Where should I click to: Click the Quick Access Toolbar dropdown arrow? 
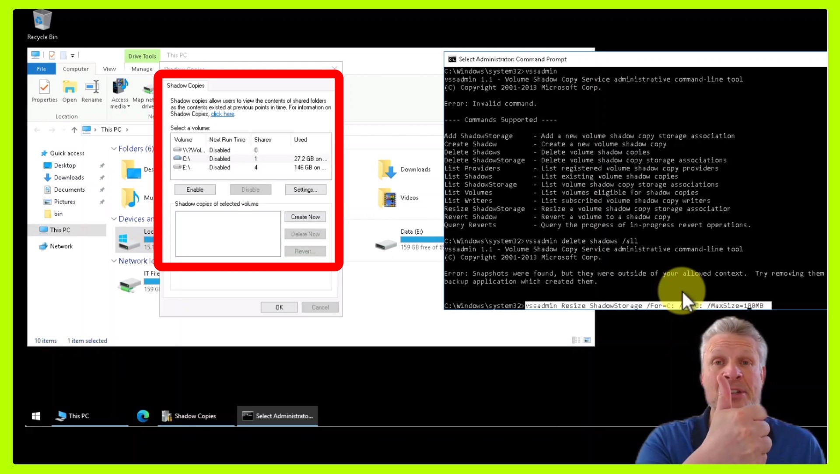click(x=73, y=55)
